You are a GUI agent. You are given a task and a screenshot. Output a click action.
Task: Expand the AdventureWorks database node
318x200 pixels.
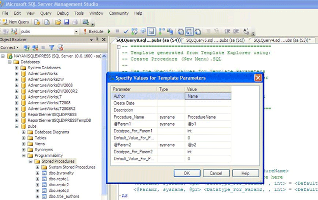coord(17,73)
